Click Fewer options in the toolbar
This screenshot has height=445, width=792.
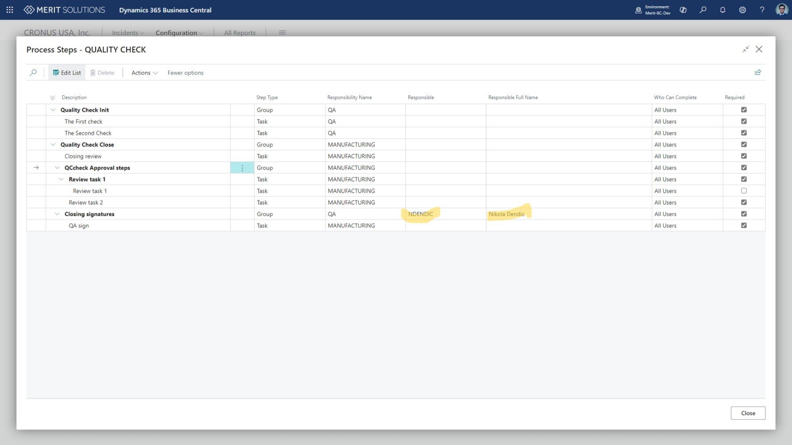click(x=186, y=73)
